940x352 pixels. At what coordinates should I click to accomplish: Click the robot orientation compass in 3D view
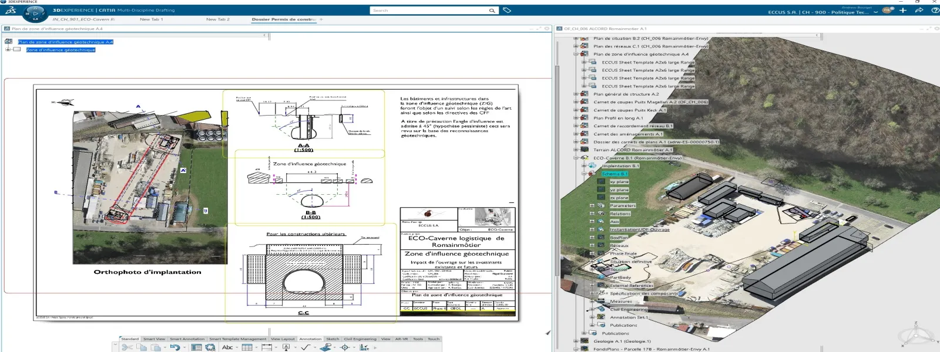coord(915,334)
